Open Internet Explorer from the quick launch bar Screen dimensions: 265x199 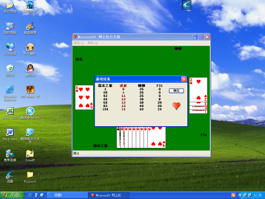[x=30, y=195]
